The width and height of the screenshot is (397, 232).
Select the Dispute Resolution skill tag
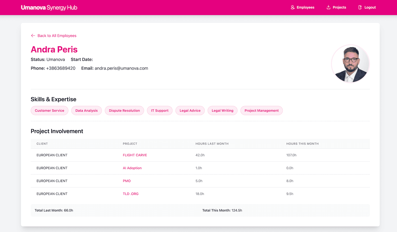pyautogui.click(x=124, y=110)
